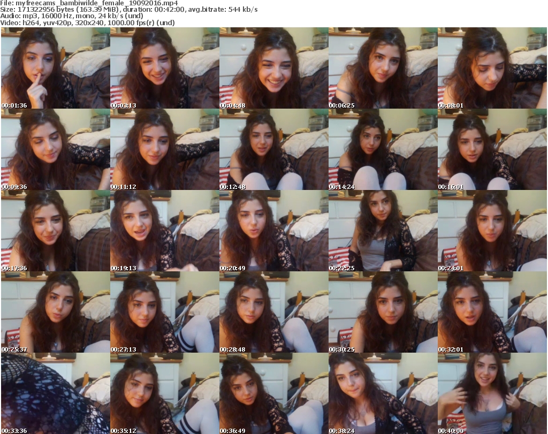Open the thumbnail labeled 00:14:24
548x434 pixels.
[383, 149]
